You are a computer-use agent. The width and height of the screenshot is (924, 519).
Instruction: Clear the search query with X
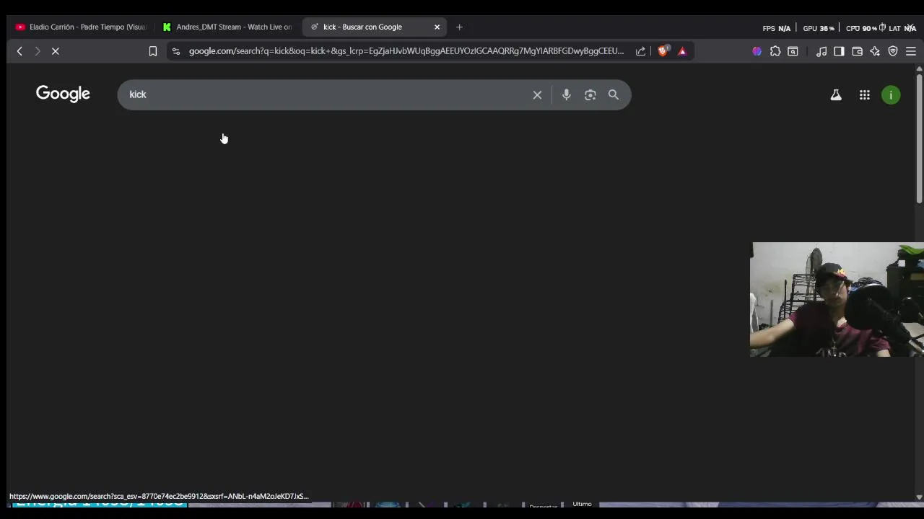(x=537, y=94)
